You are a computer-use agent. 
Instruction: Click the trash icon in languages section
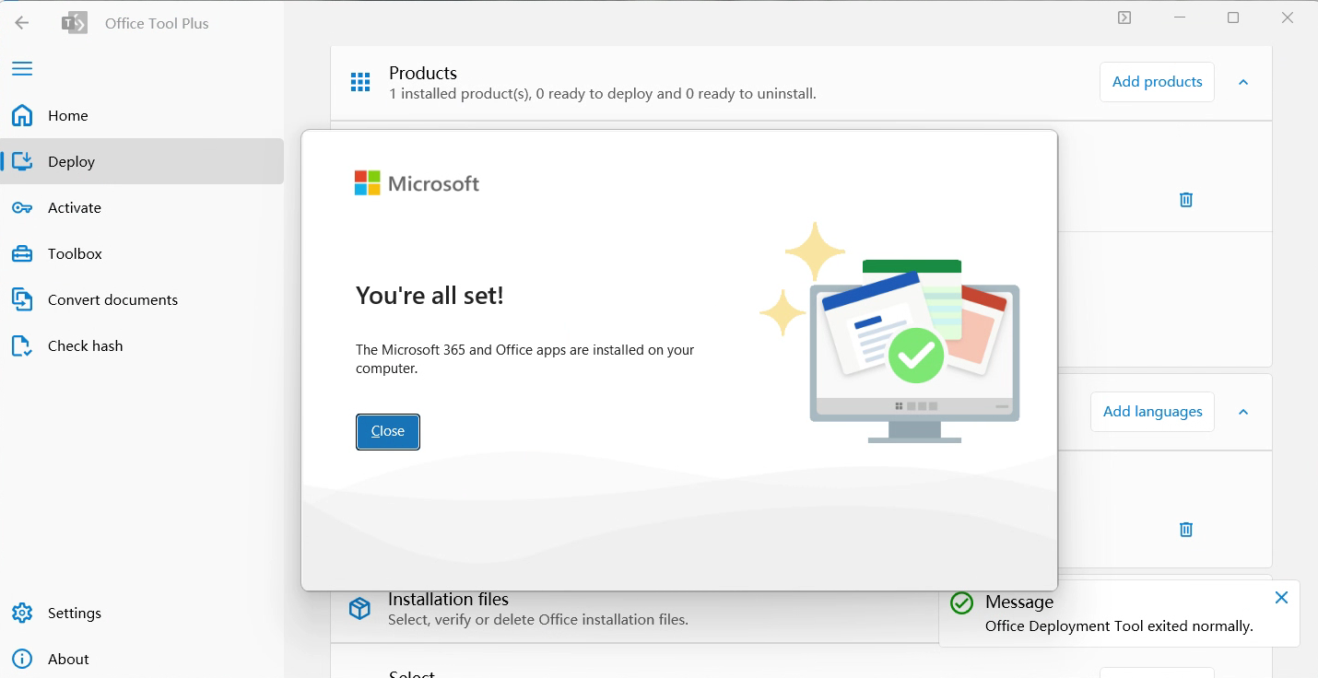[x=1186, y=530]
